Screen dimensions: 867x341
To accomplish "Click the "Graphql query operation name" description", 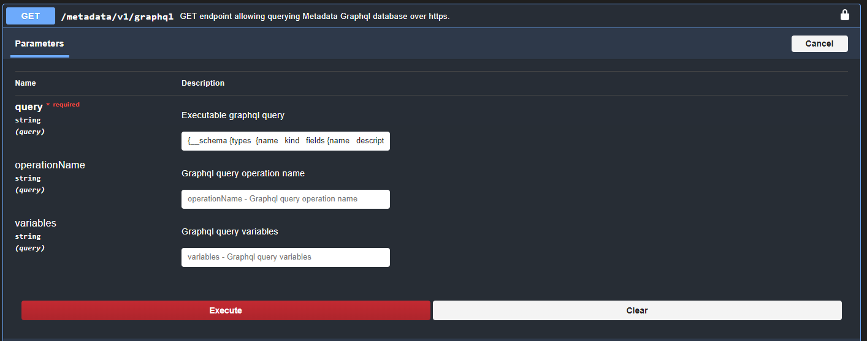I will click(x=243, y=173).
